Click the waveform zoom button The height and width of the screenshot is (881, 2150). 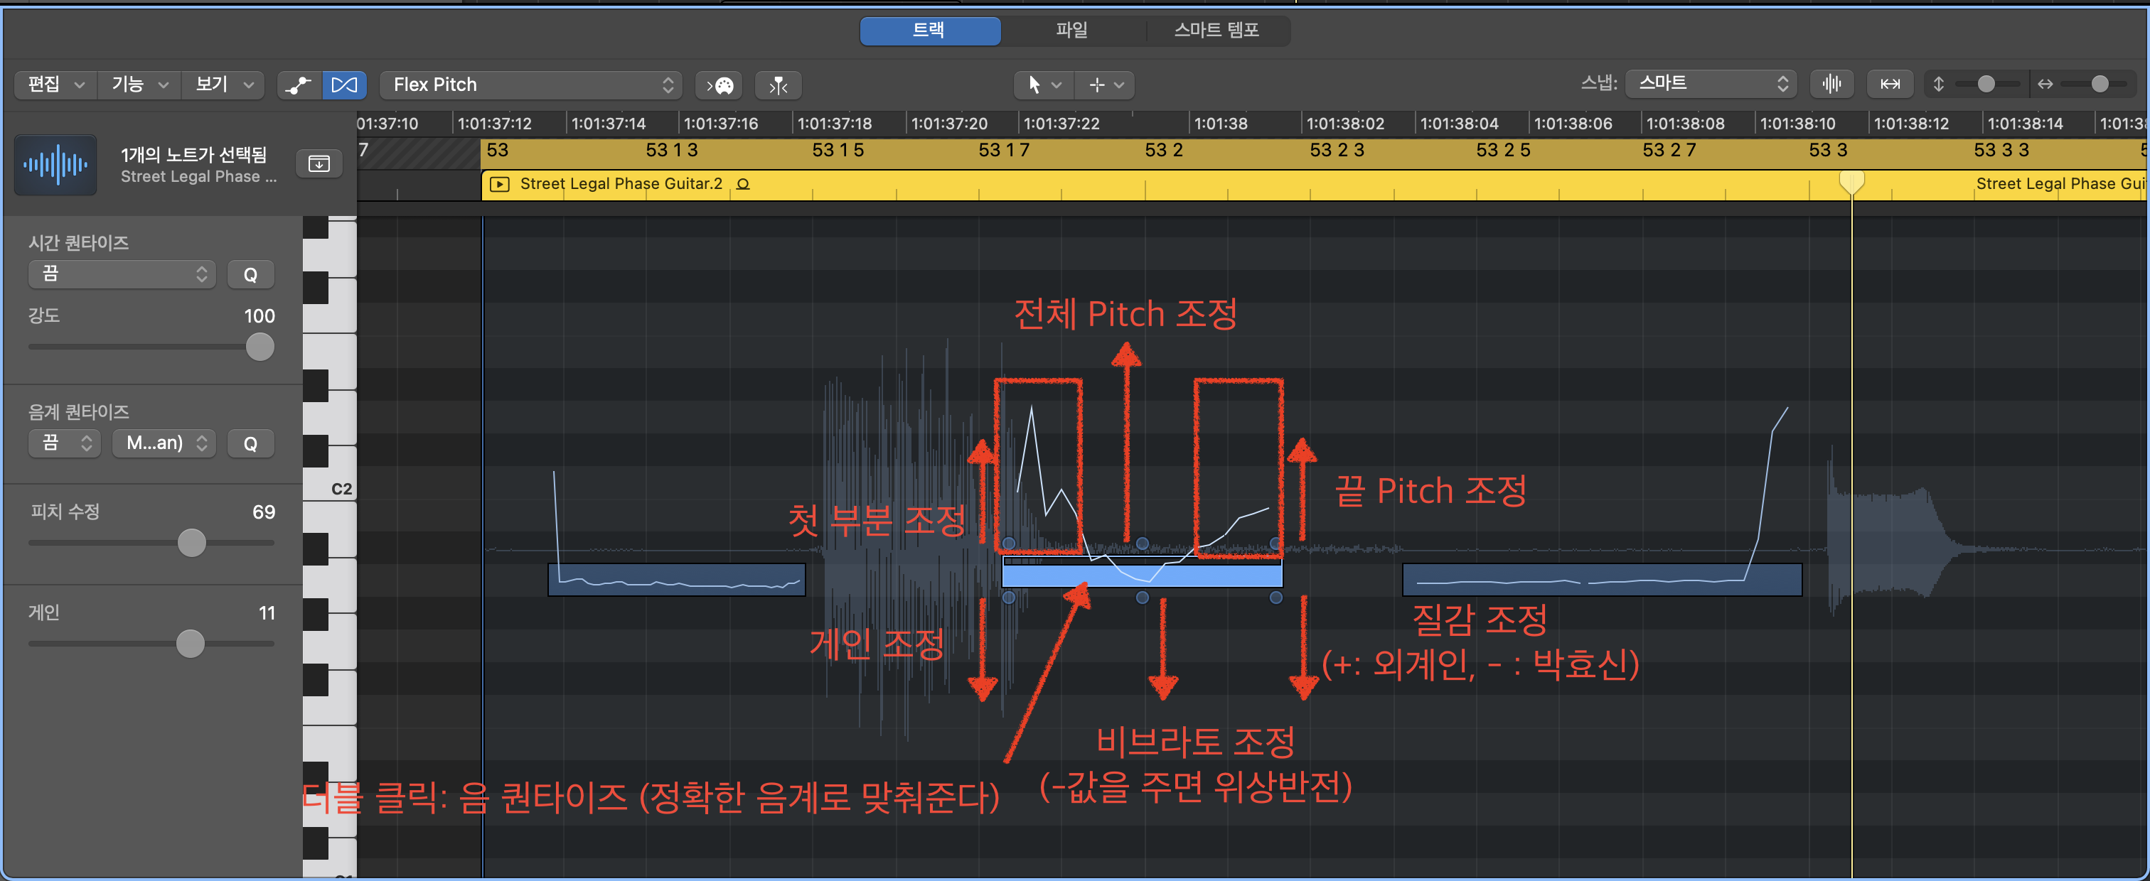point(1831,83)
